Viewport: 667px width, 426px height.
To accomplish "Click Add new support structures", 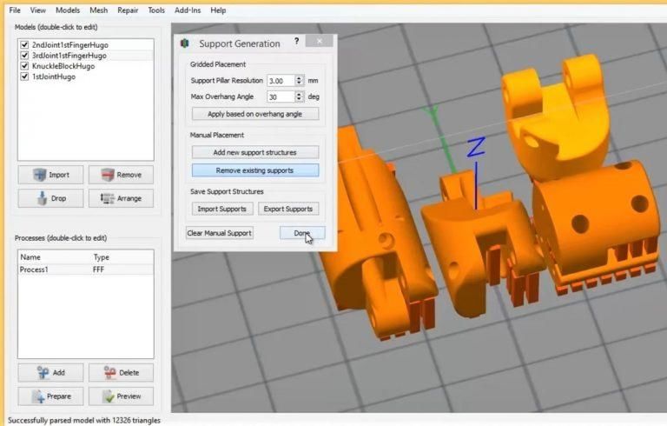I will coord(255,152).
